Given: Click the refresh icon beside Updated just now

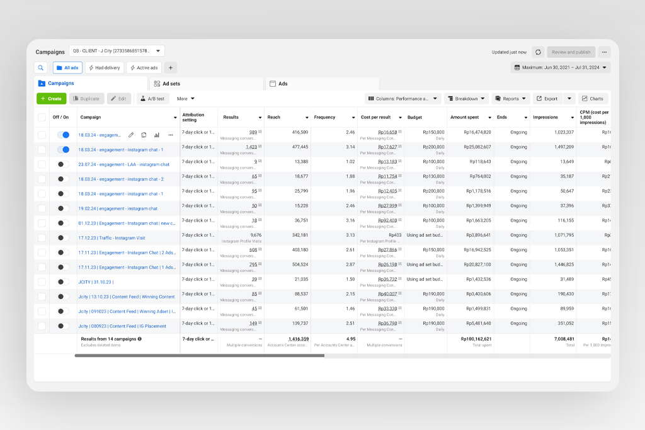Looking at the screenshot, I should (x=538, y=52).
